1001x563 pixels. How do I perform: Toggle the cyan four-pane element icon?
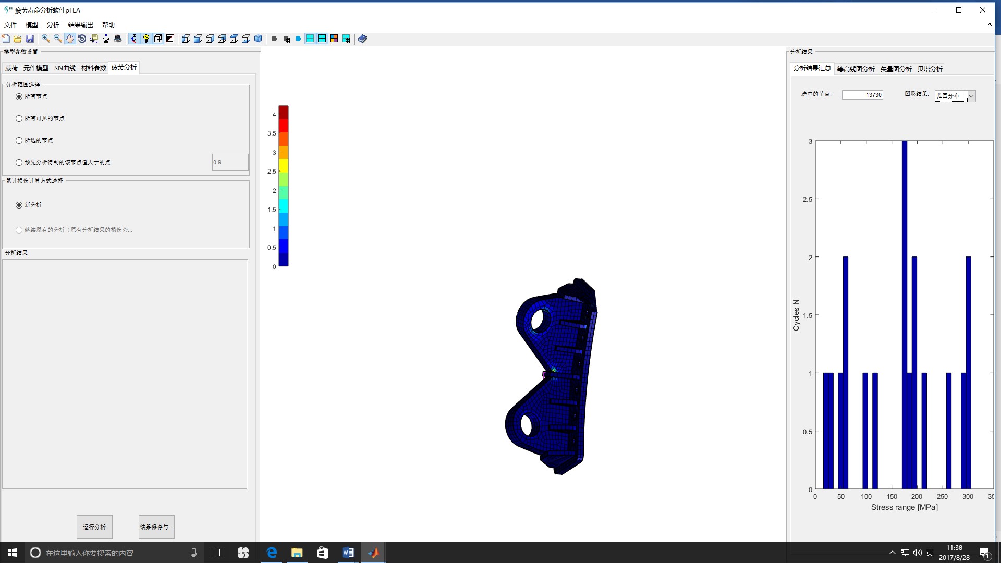tap(310, 39)
